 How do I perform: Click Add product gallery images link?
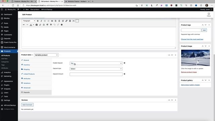point(190,85)
